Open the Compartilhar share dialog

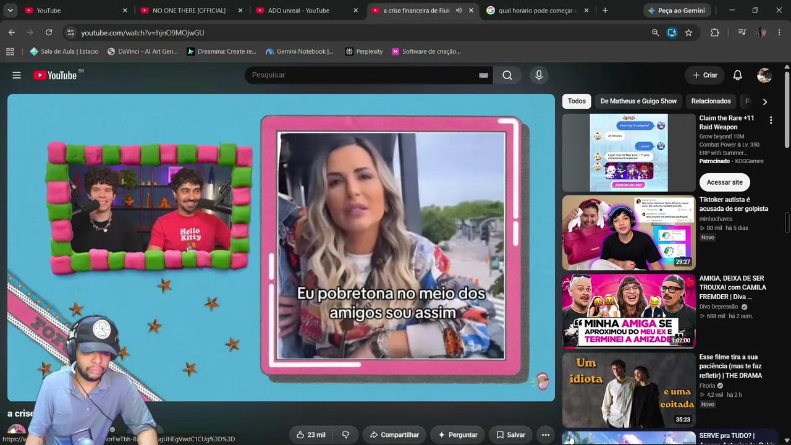click(x=394, y=435)
